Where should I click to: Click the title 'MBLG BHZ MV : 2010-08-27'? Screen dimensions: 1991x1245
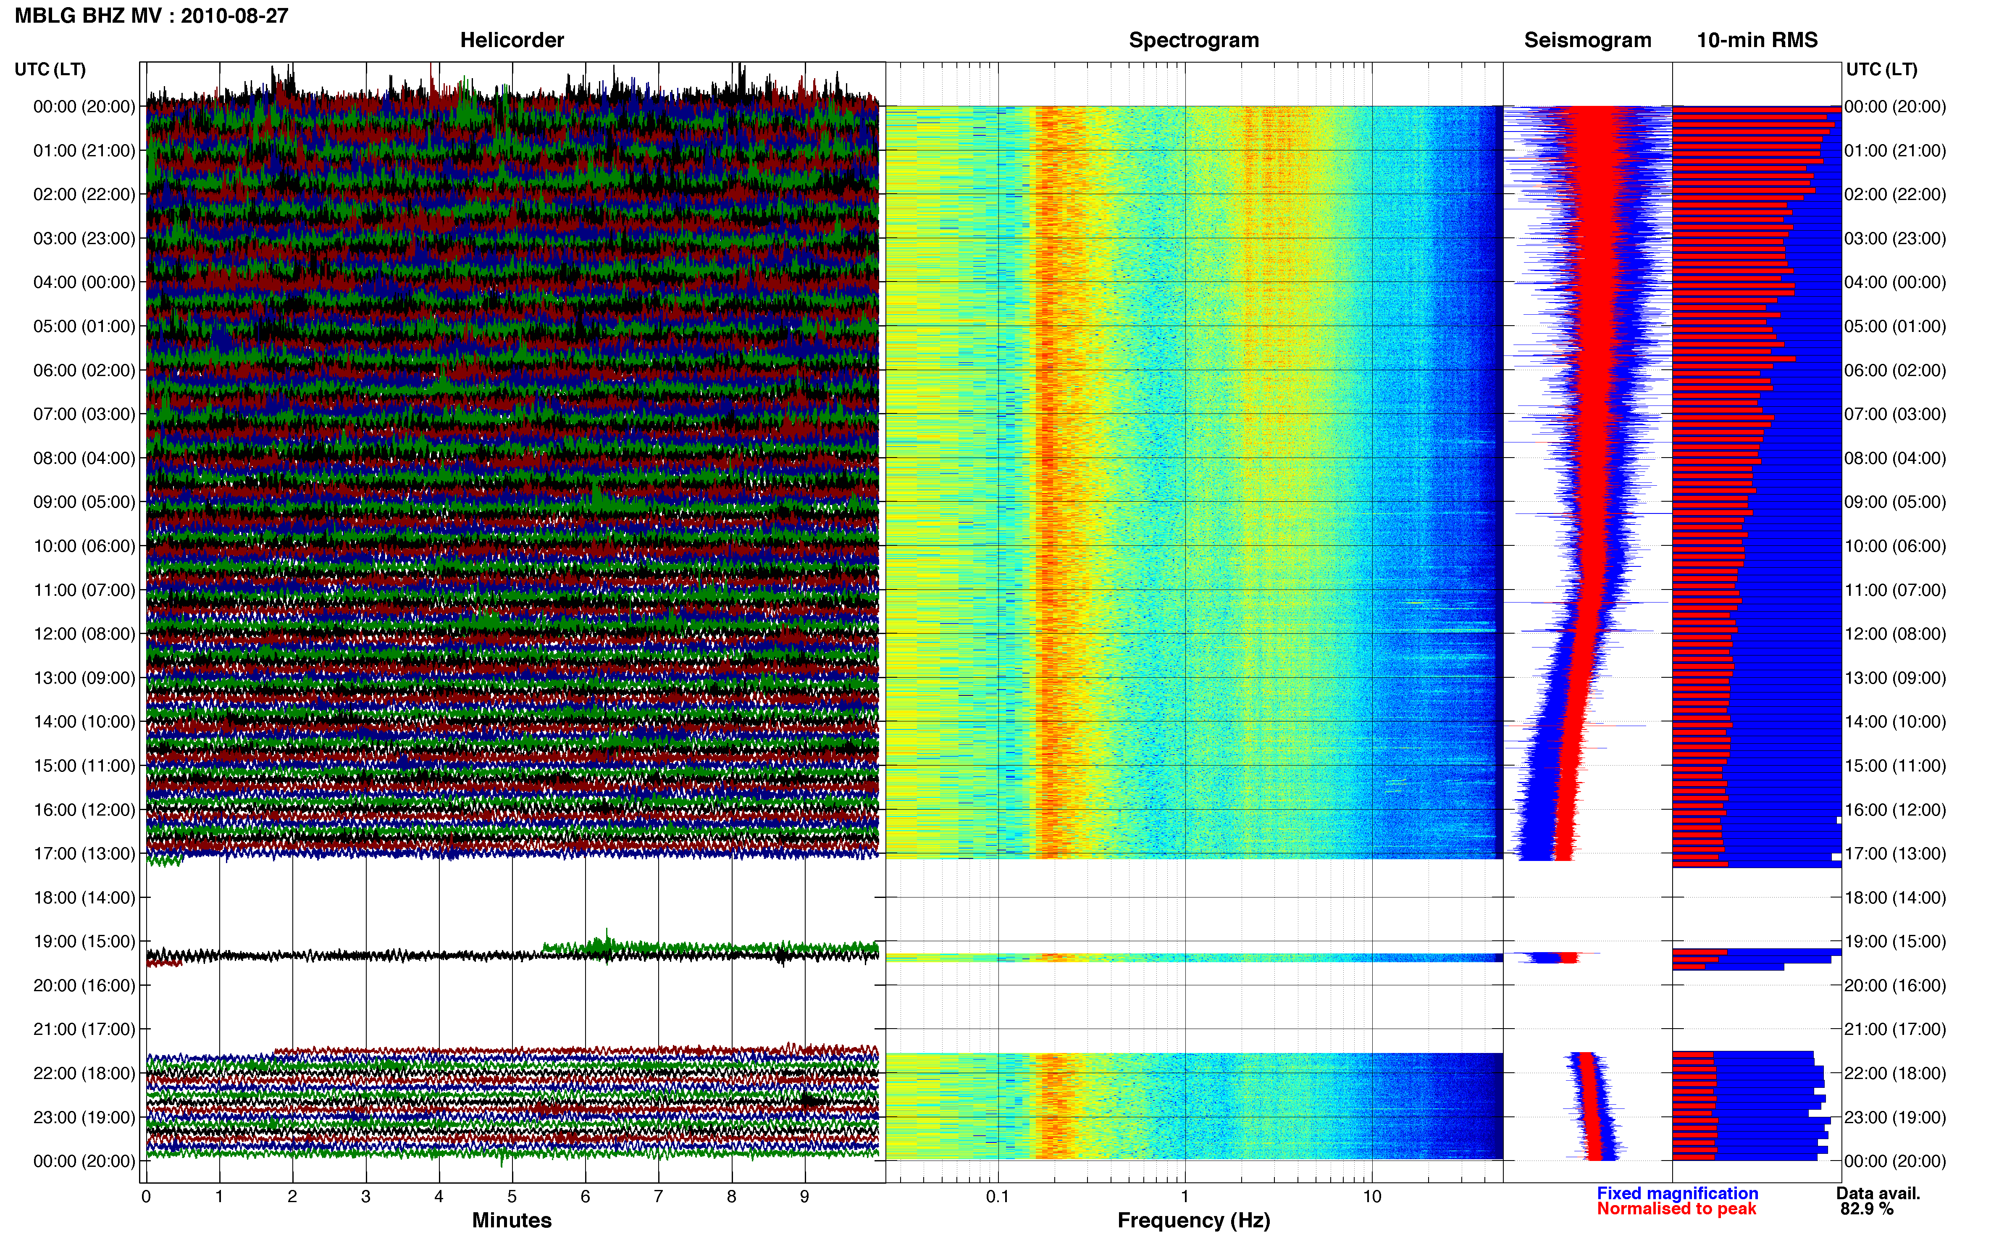152,16
